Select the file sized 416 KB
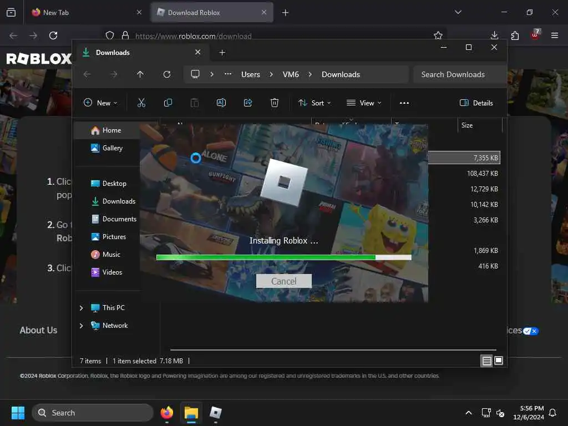Screen dimensions: 568x426 coord(488,266)
